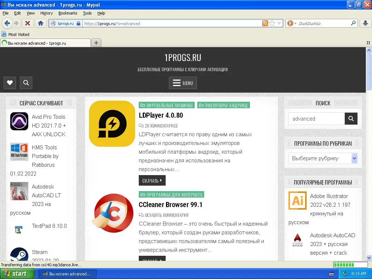
Task: Open the Виртуальные машины category tag
Action: pyautogui.click(x=166, y=105)
